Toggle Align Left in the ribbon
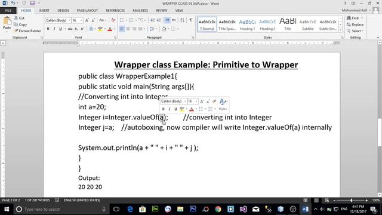The height and width of the screenshot is (215, 382). tap(122, 29)
